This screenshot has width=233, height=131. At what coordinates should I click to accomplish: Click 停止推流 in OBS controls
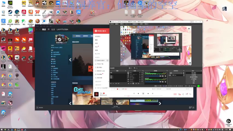click(x=194, y=73)
